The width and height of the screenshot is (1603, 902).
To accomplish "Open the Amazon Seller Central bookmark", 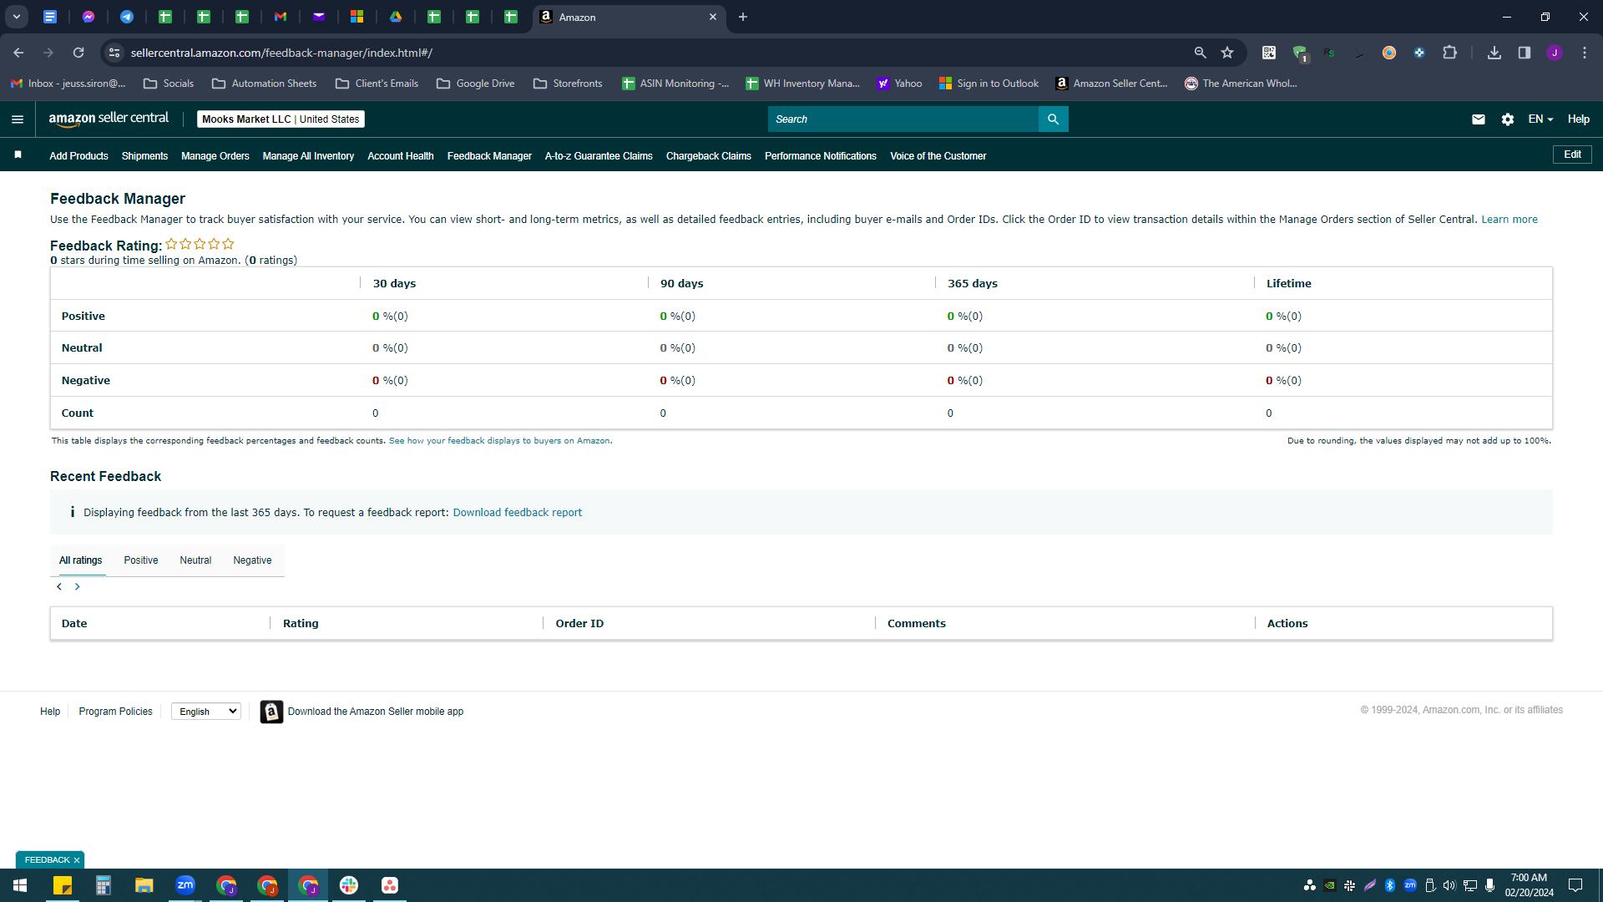I will pos(1111,84).
